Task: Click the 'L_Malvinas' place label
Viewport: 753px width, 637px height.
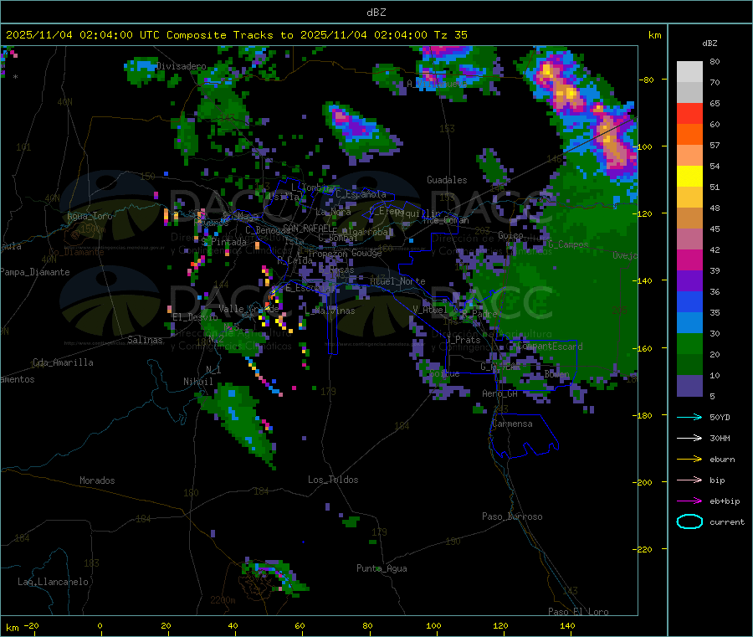Action: [x=330, y=311]
